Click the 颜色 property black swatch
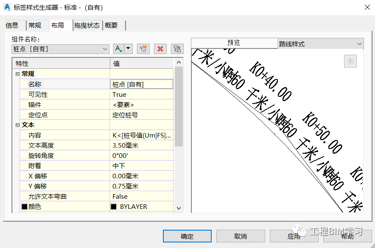The width and height of the screenshot is (375, 248). tap(25, 206)
